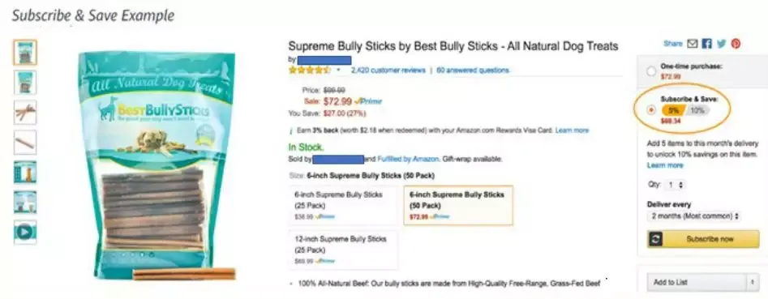Open the Qty dropdown

pos(675,186)
